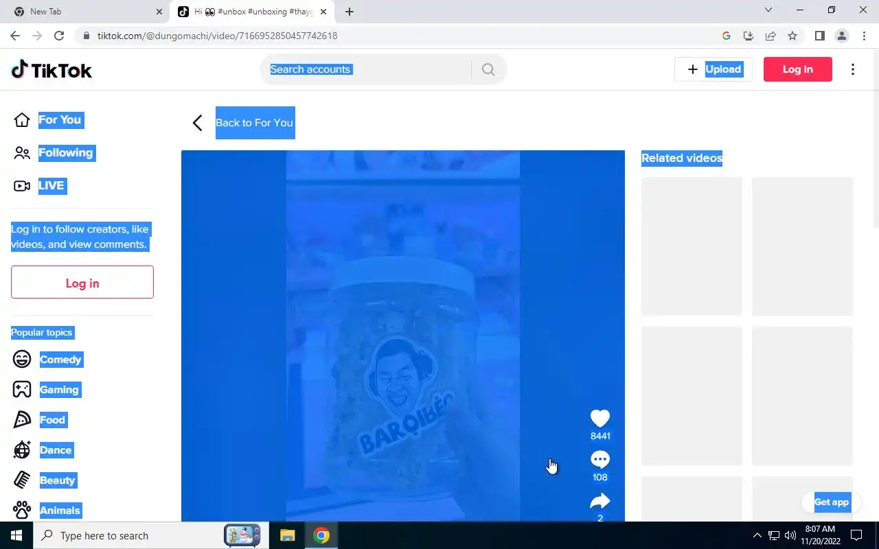Click the Search accounts input field
This screenshot has width=879, height=549.
coord(365,69)
